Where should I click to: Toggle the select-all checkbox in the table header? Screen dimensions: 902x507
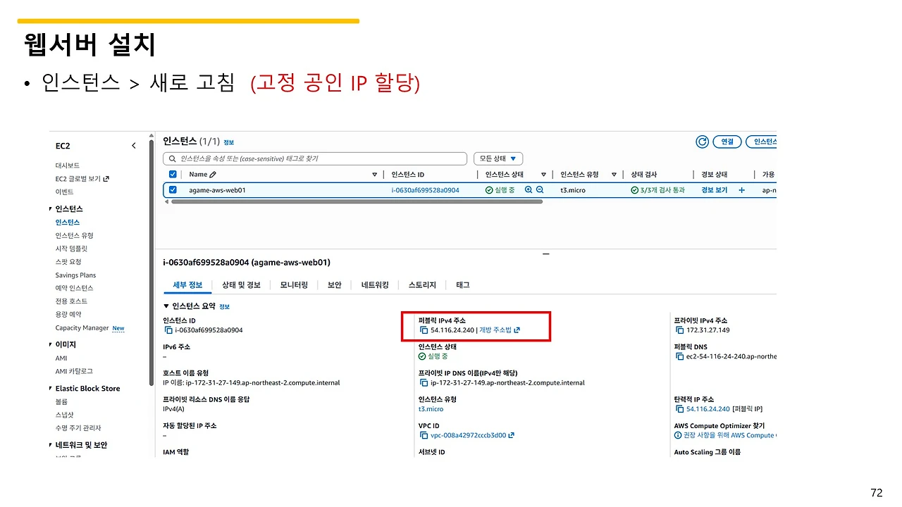173,174
